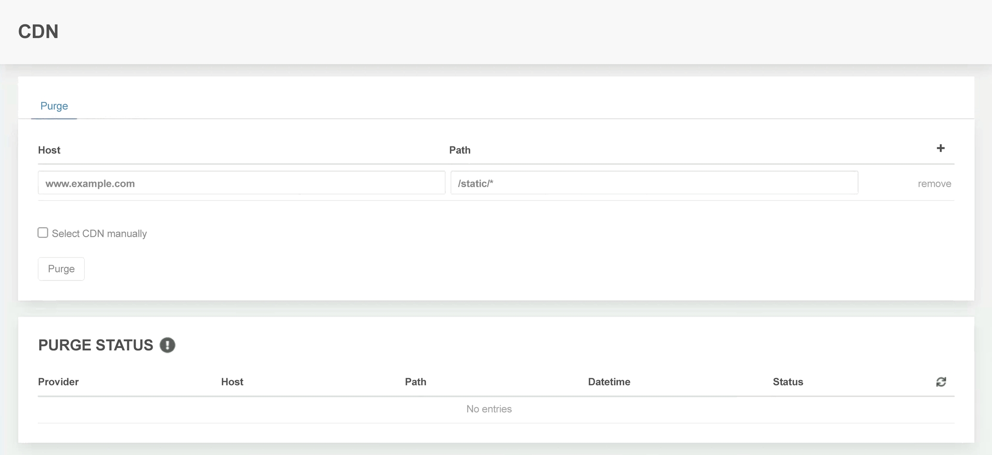
Task: Click the remove link in host row
Action: point(934,184)
